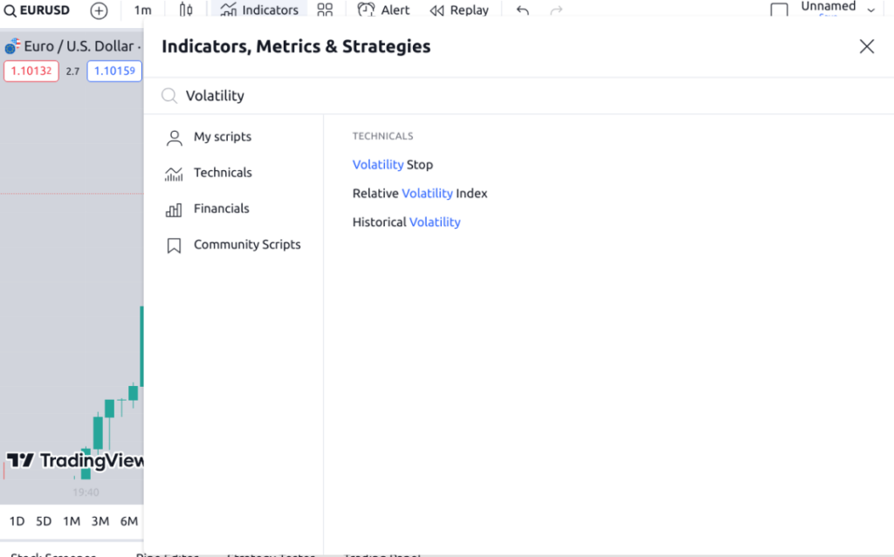Click the Alert clock icon
Viewport: 894px width, 557px height.
pos(368,10)
